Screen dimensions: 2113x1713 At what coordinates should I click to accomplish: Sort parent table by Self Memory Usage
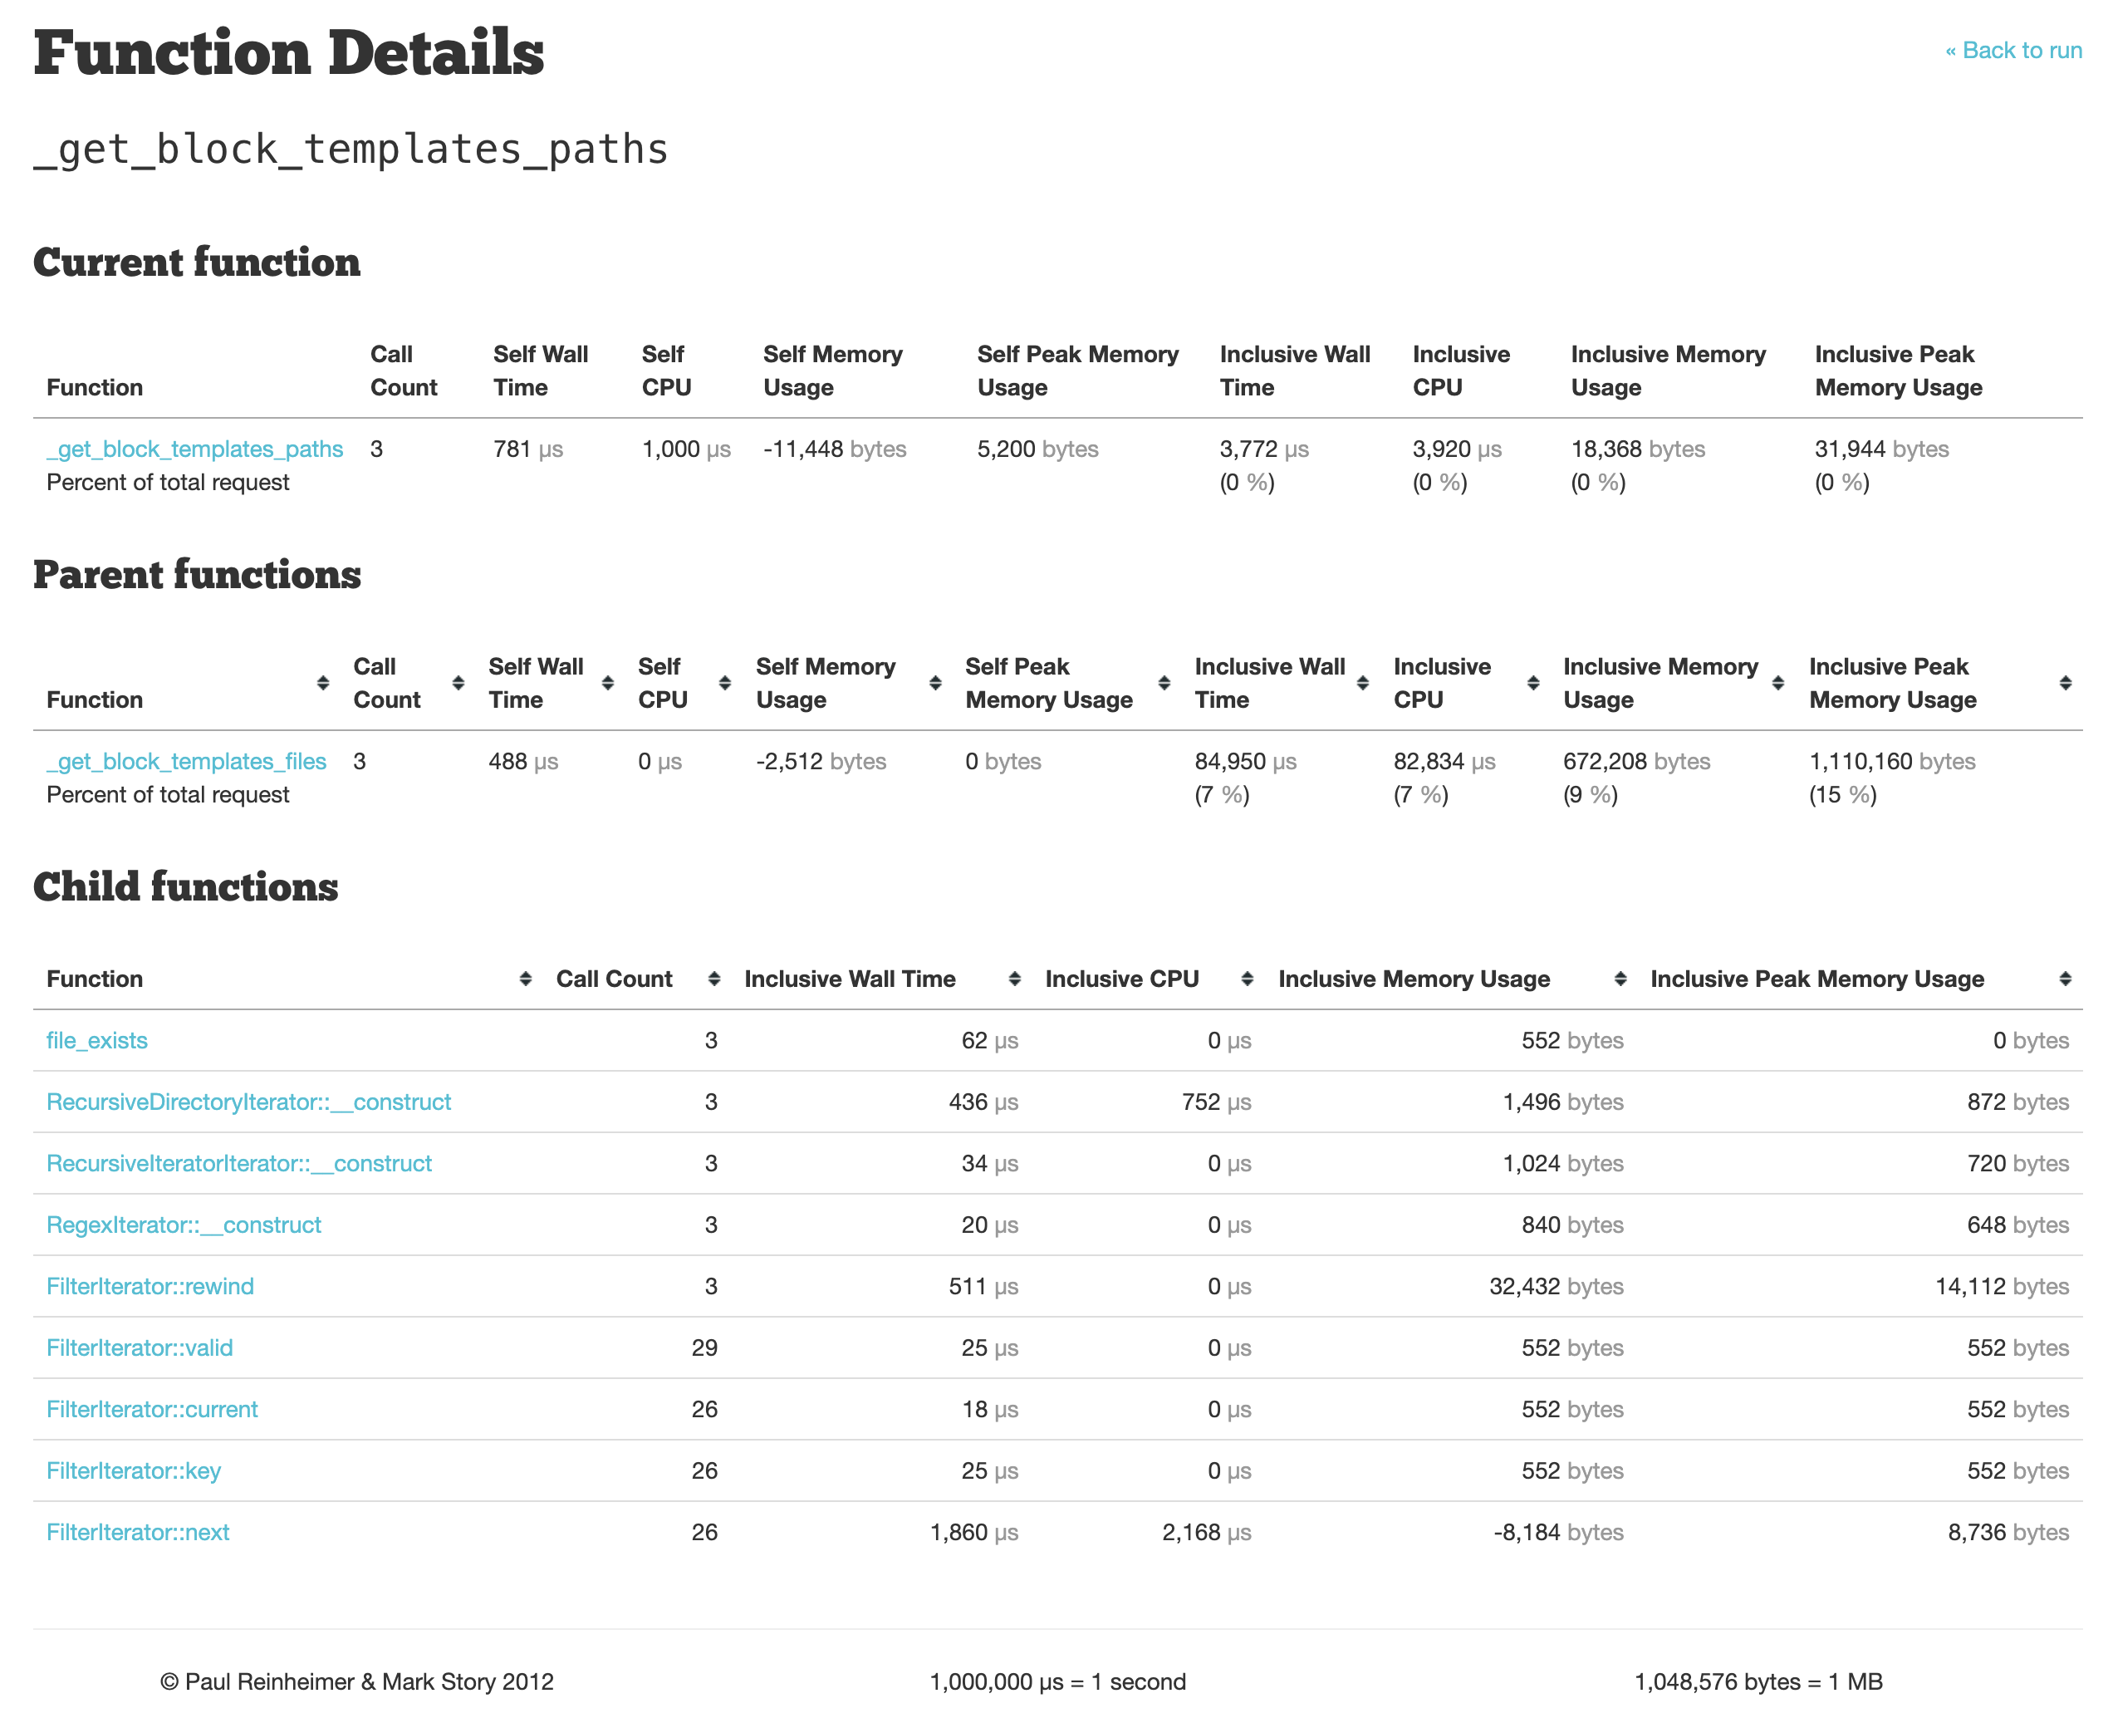(825, 683)
